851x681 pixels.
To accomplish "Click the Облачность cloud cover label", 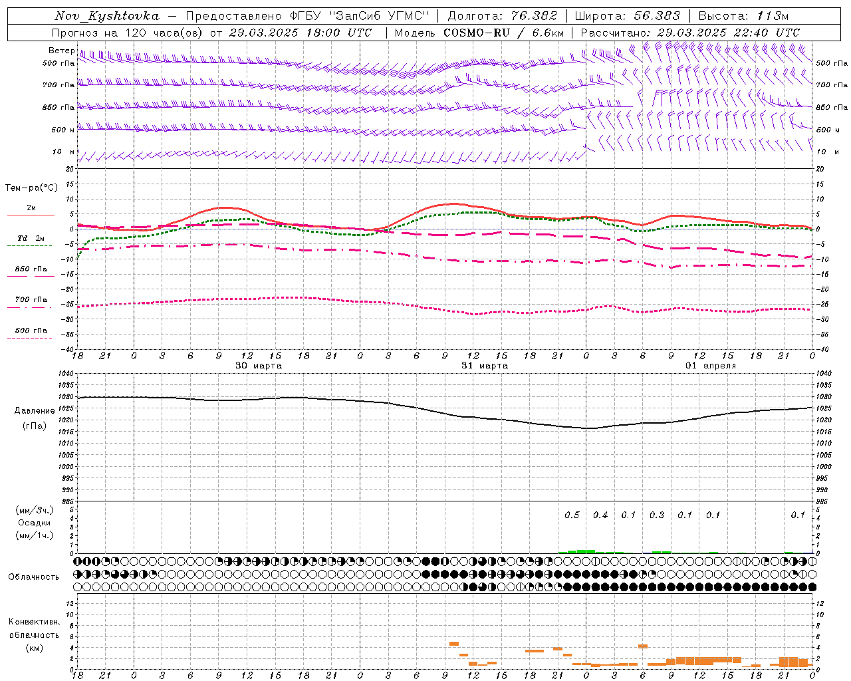I will point(34,577).
